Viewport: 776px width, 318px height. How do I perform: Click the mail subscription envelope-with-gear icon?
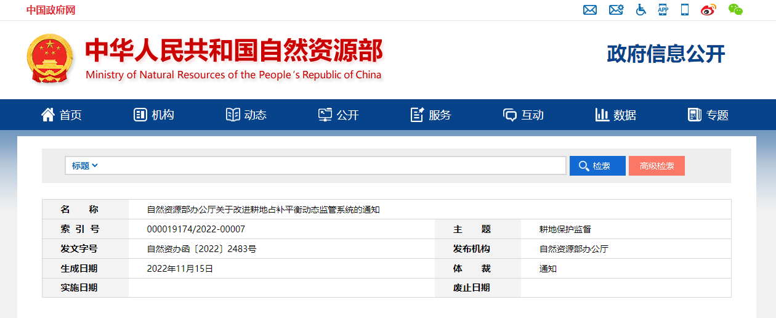[x=616, y=10]
